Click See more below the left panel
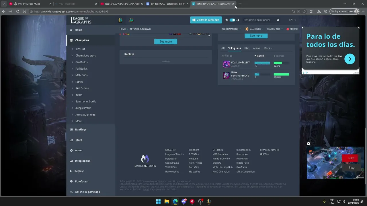The image size is (367, 206). (x=166, y=41)
